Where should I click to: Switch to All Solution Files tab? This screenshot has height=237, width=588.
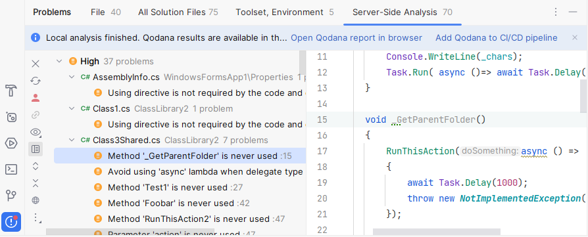coord(178,12)
